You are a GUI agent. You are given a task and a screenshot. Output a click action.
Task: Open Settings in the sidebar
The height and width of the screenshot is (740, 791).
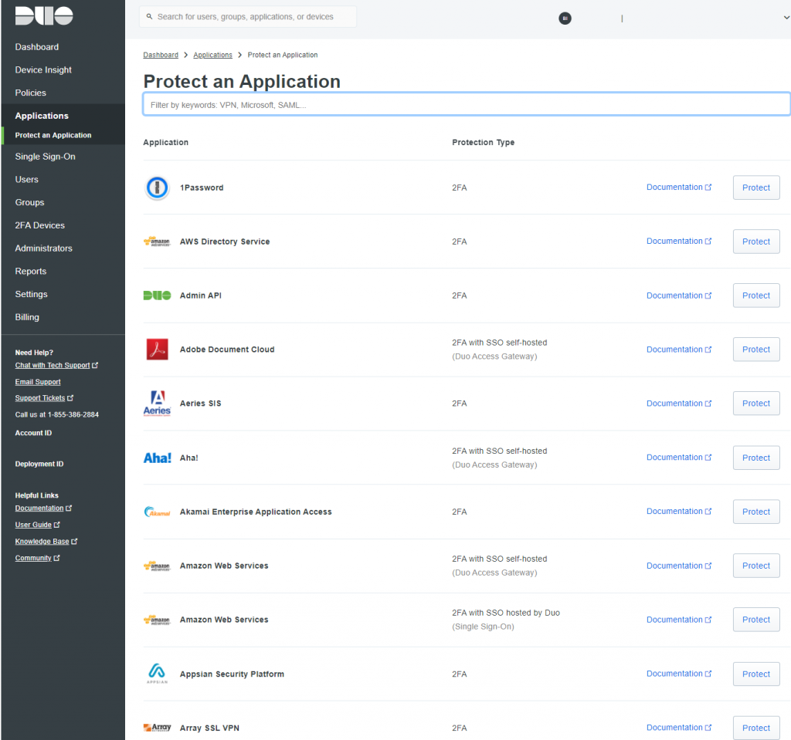[x=31, y=295]
